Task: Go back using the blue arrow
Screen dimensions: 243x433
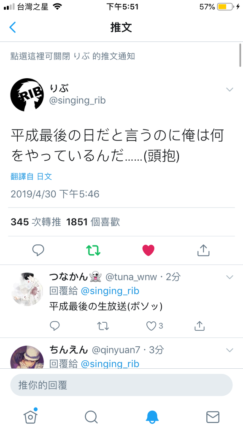Action: [12, 27]
